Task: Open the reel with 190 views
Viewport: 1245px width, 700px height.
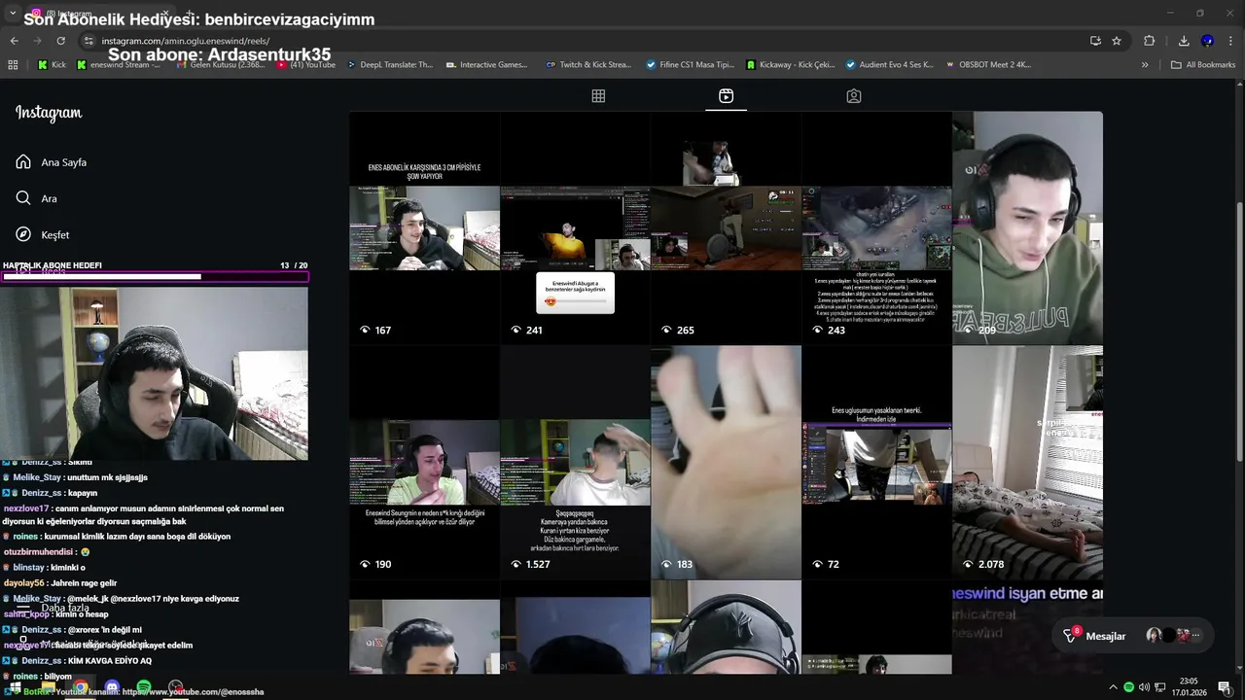Action: click(424, 462)
